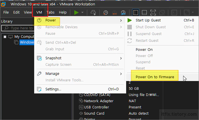The height and width of the screenshot is (120, 199).
Task: Take a snapshot using the clock toolbar icon
Action: click(x=105, y=12)
